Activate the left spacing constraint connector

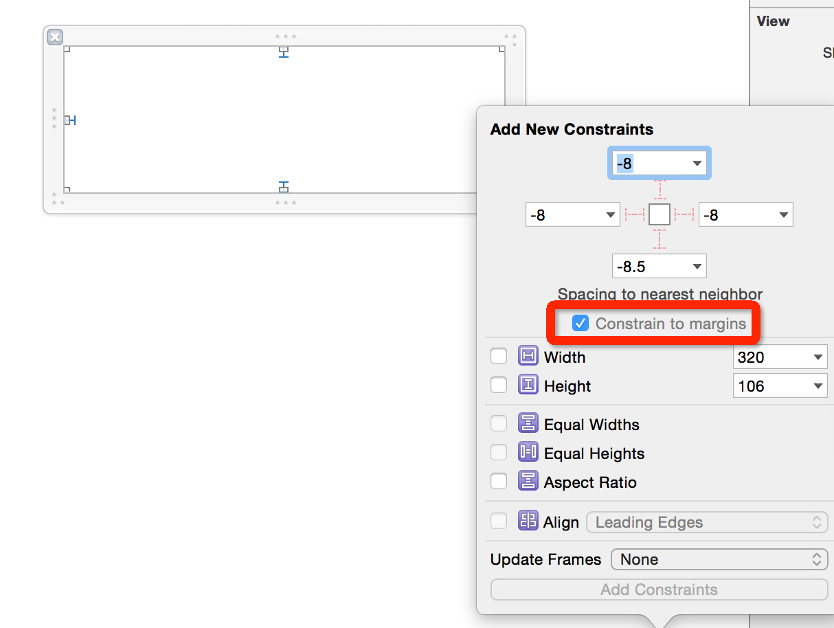coord(633,214)
